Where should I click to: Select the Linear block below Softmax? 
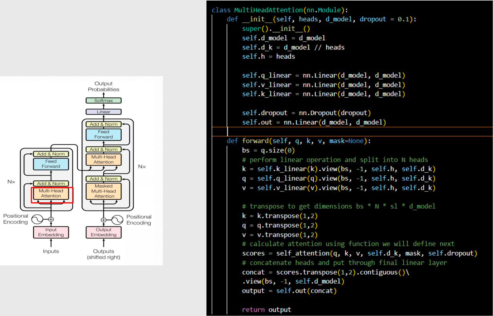[104, 112]
